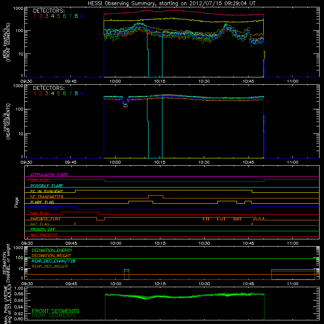Click the SC_TRANSMITTER flag label
This screenshot has width=324, height=324.
[x=47, y=197]
